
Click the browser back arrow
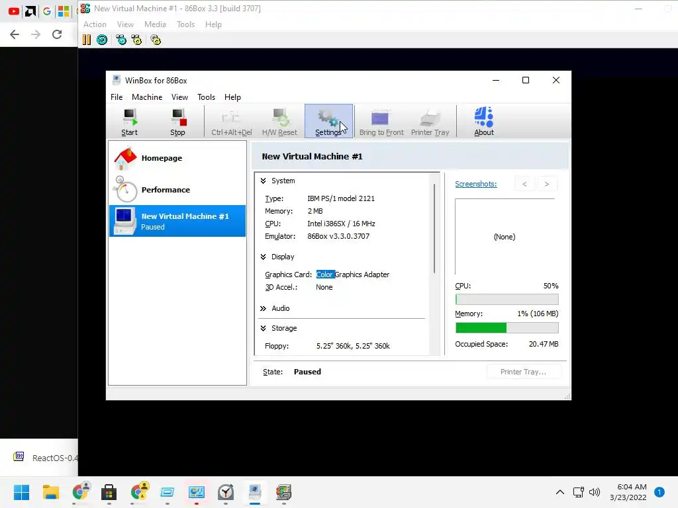pos(15,34)
